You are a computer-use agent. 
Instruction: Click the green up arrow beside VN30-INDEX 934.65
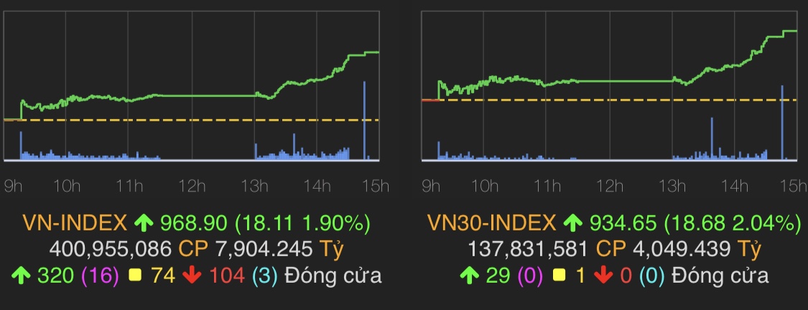pos(572,223)
